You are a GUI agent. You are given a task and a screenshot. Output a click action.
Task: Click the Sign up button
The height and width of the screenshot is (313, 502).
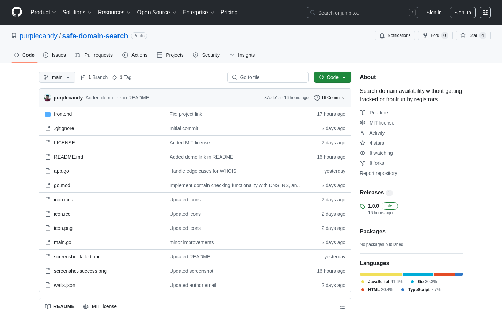(463, 13)
